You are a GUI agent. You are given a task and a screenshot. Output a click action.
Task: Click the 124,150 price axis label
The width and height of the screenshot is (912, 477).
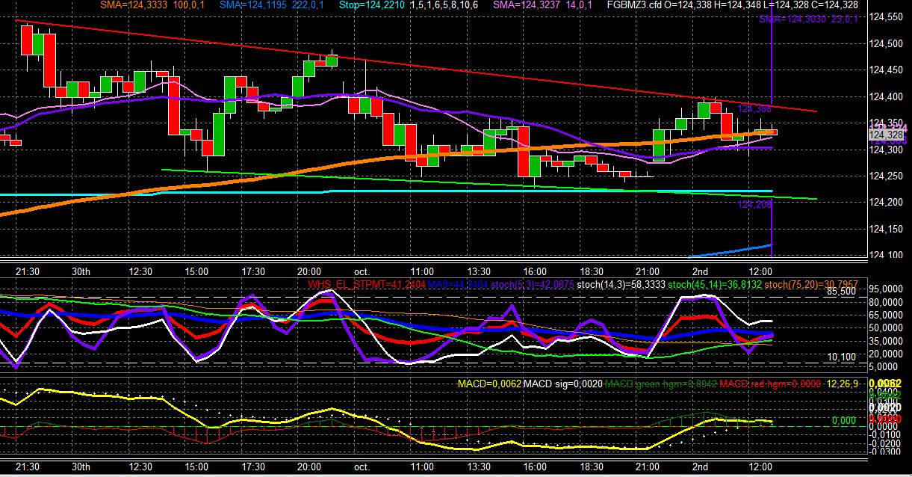887,229
